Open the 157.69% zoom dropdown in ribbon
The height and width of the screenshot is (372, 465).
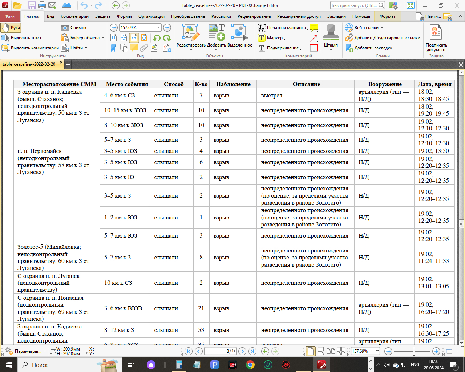click(x=158, y=28)
